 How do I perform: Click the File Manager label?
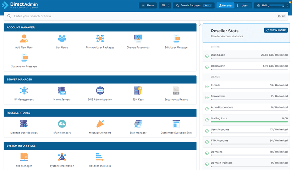[x=24, y=166]
